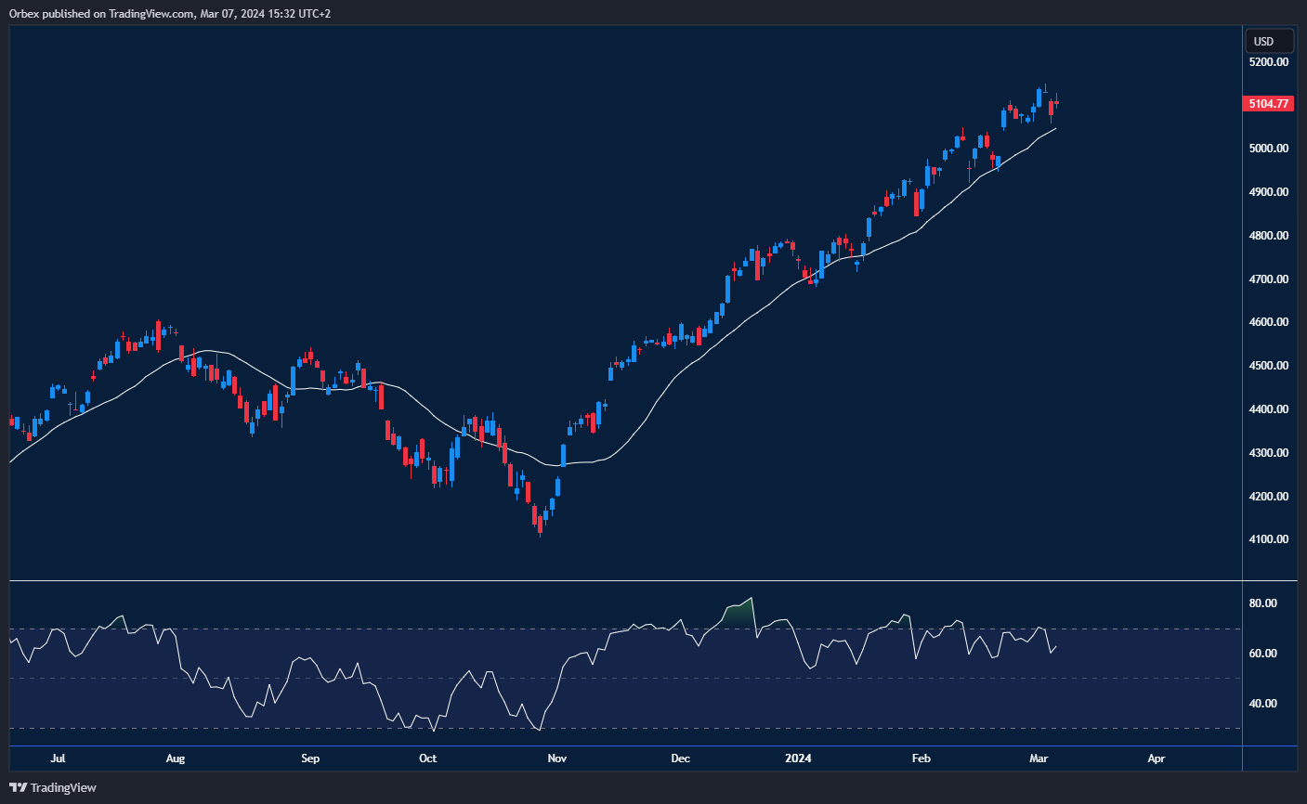Click the Oct label on time axis
Viewport: 1307px width, 804px height.
coord(427,759)
